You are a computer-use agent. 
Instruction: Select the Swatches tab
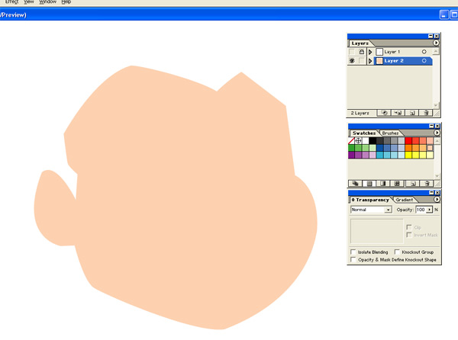[364, 133]
